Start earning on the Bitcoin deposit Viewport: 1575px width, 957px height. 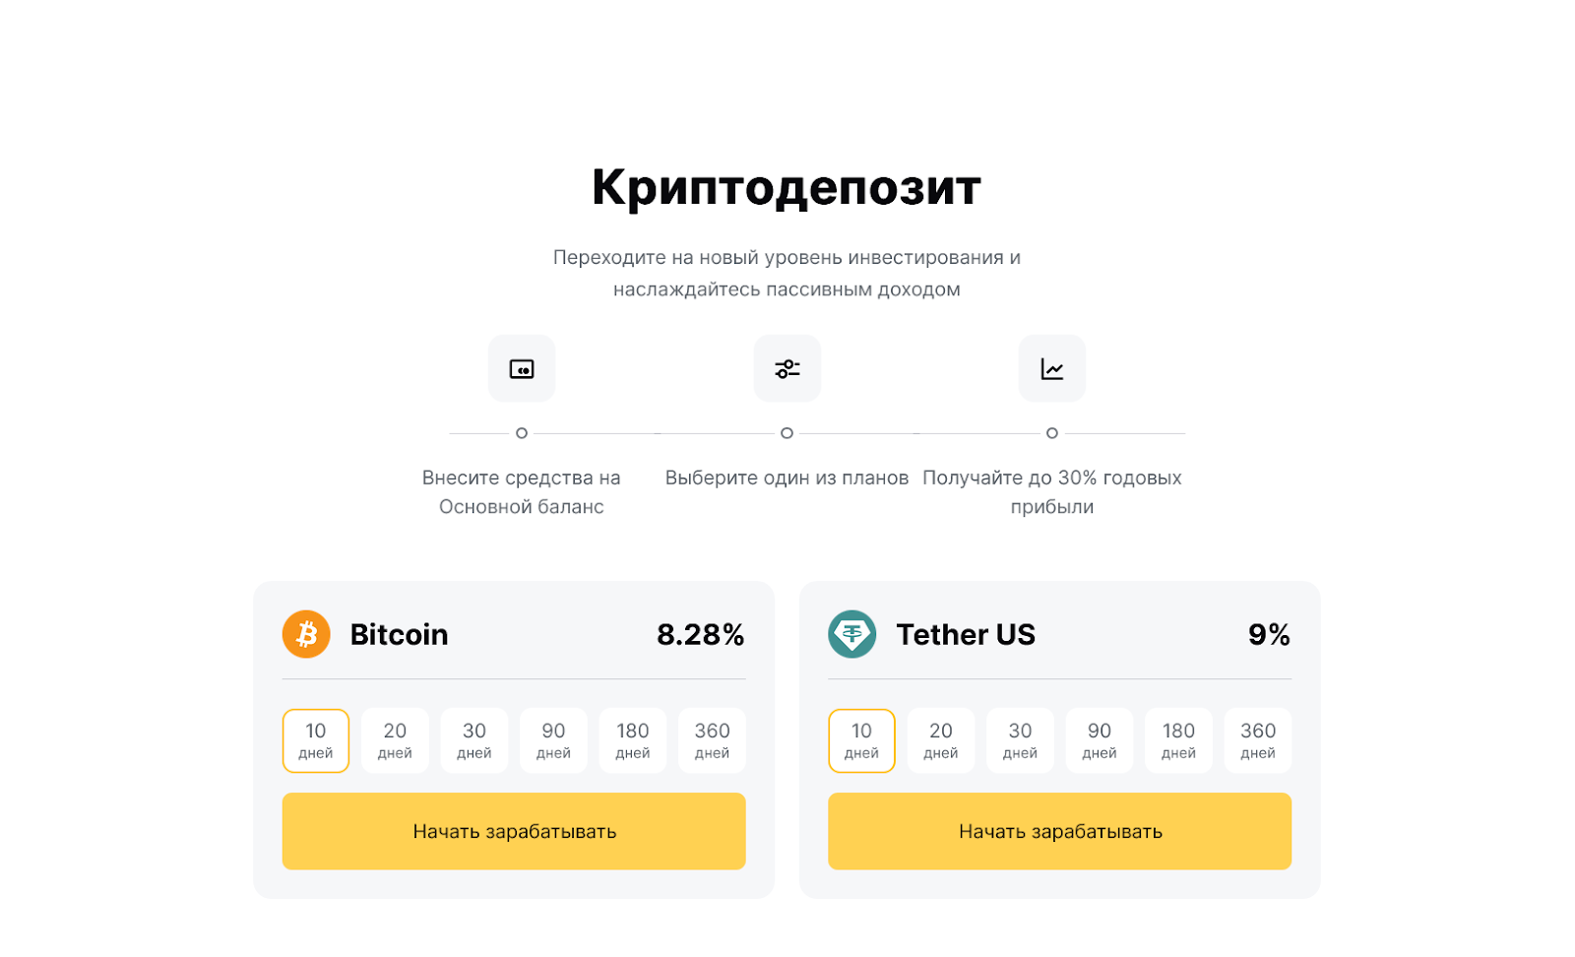(514, 831)
